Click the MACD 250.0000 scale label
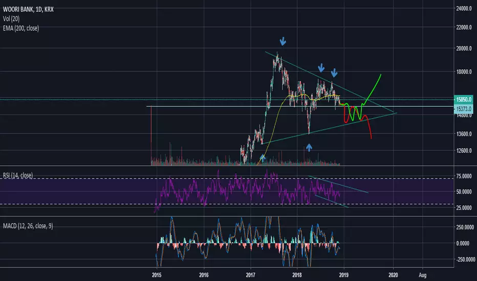Image resolution: width=477 pixels, height=281 pixels. 465,227
